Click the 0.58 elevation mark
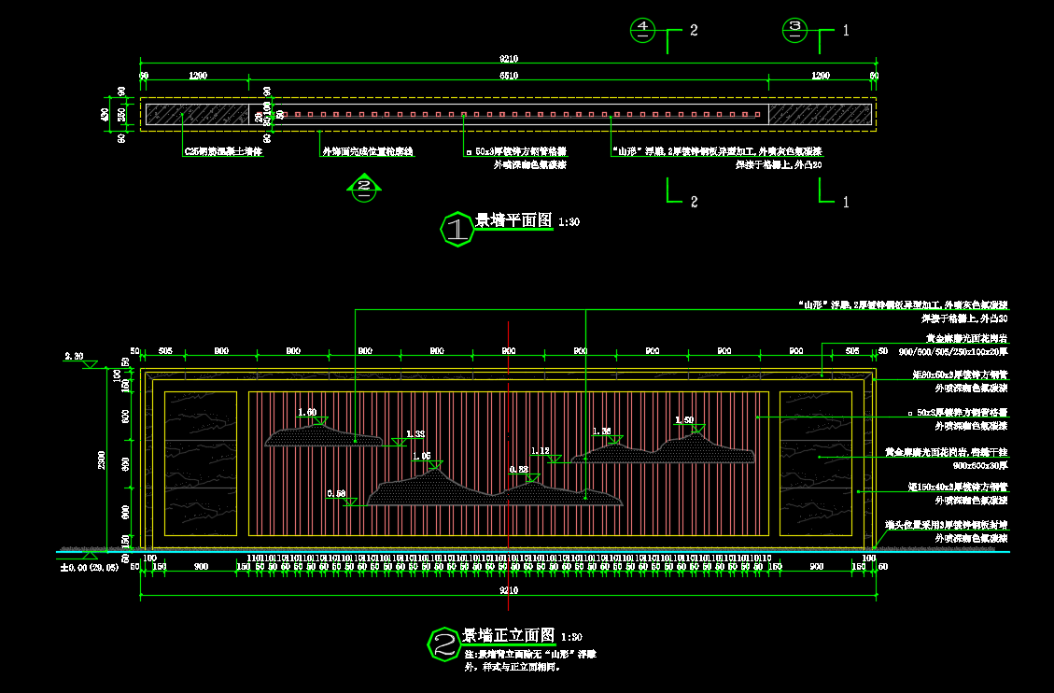This screenshot has height=693, width=1054. point(336,493)
